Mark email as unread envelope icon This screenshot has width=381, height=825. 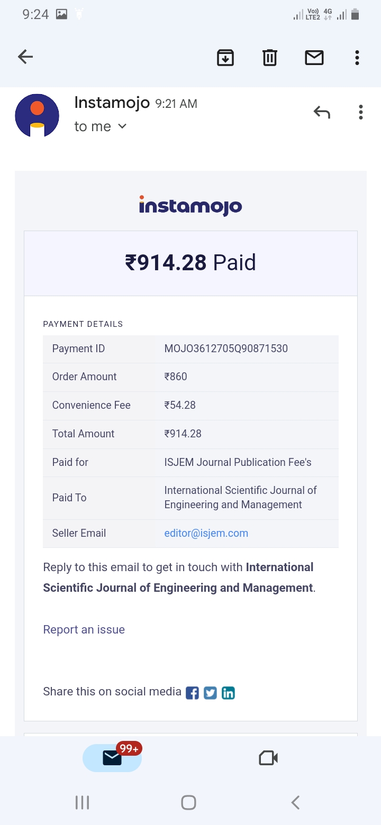pyautogui.click(x=314, y=57)
